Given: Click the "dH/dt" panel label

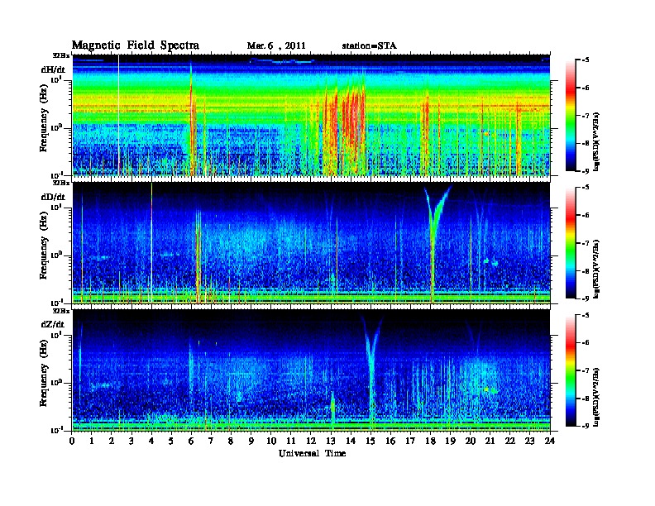Looking at the screenshot, I should (x=53, y=69).
